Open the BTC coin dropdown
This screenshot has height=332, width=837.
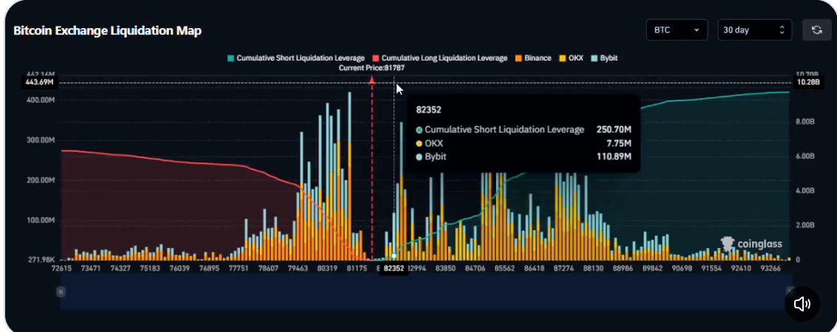point(676,30)
